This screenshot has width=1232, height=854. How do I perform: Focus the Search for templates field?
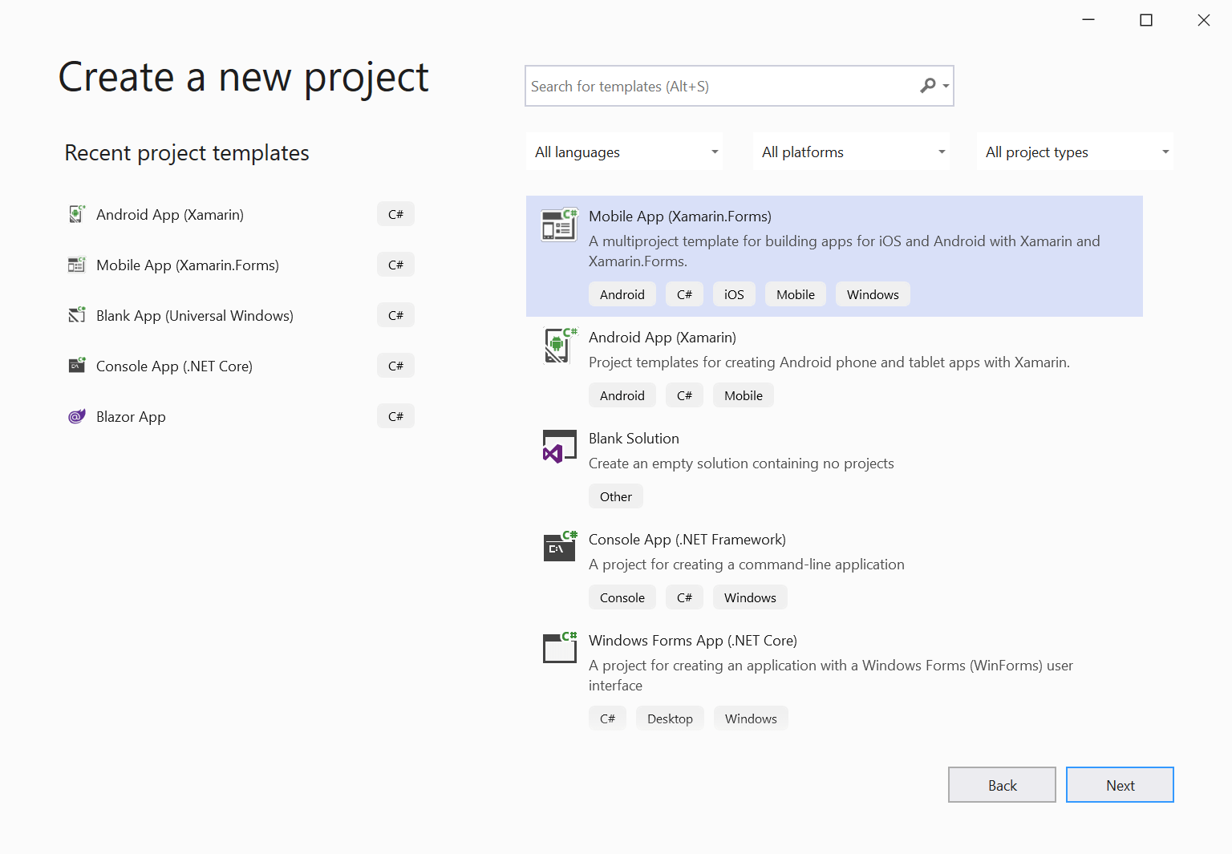point(722,87)
